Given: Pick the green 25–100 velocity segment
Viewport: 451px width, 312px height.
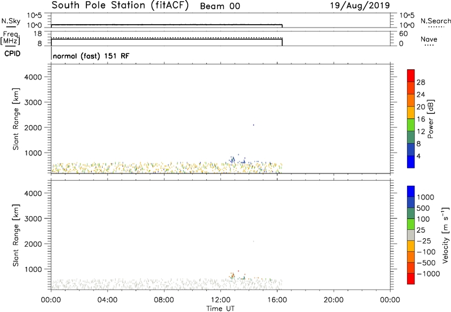Looking at the screenshot, I should pos(411,224).
